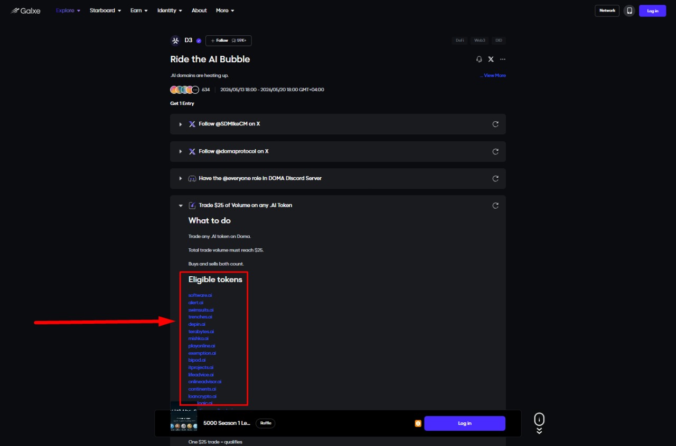
Task: Refresh the Follow @SDMikeCM task
Action: click(x=495, y=124)
